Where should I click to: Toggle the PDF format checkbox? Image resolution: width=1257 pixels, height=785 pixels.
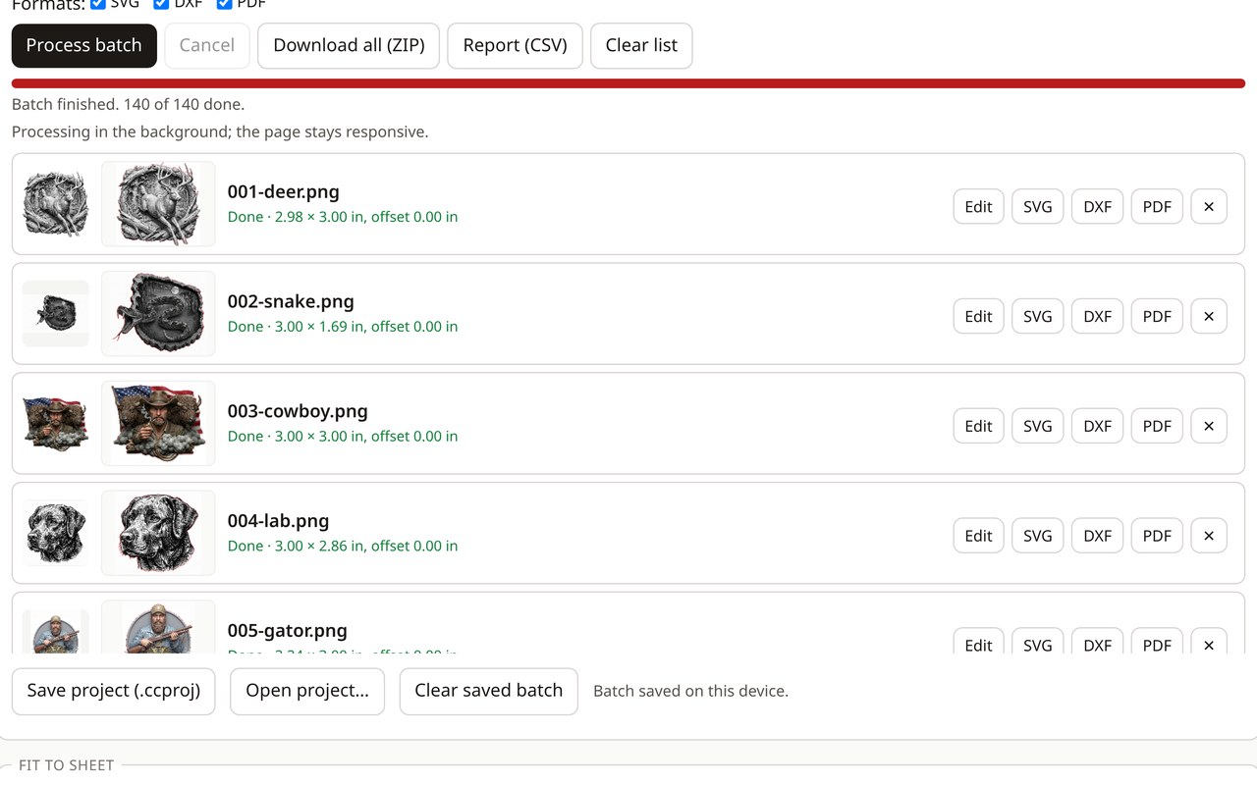(224, 4)
